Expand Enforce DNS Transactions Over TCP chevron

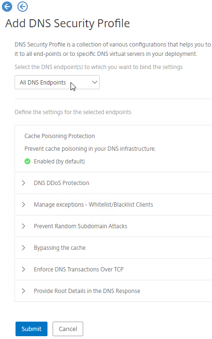(24, 270)
